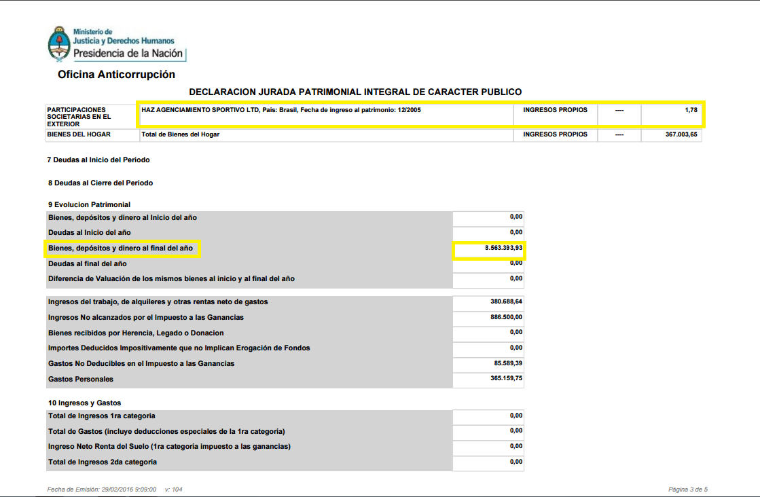Click the '9 Evolucion Patrimonial' section heading
Image resolution: width=760 pixels, height=497 pixels.
point(89,204)
